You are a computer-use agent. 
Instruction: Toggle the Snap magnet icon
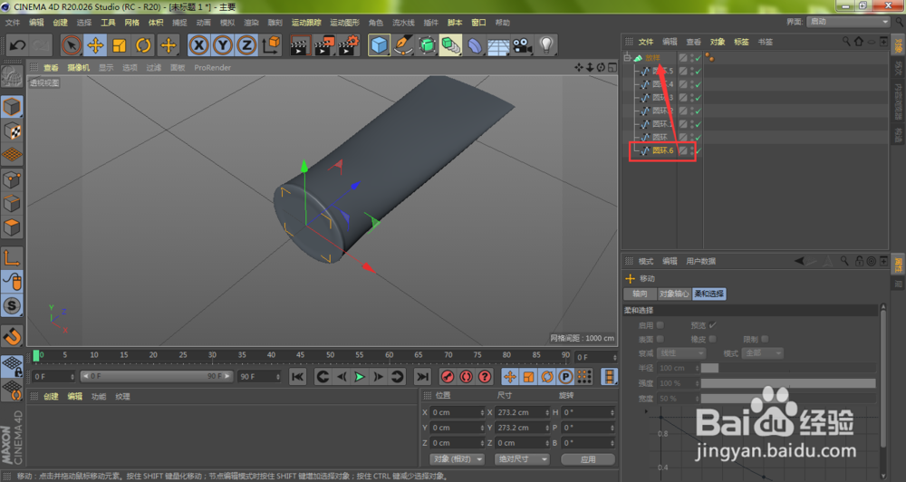click(x=12, y=336)
